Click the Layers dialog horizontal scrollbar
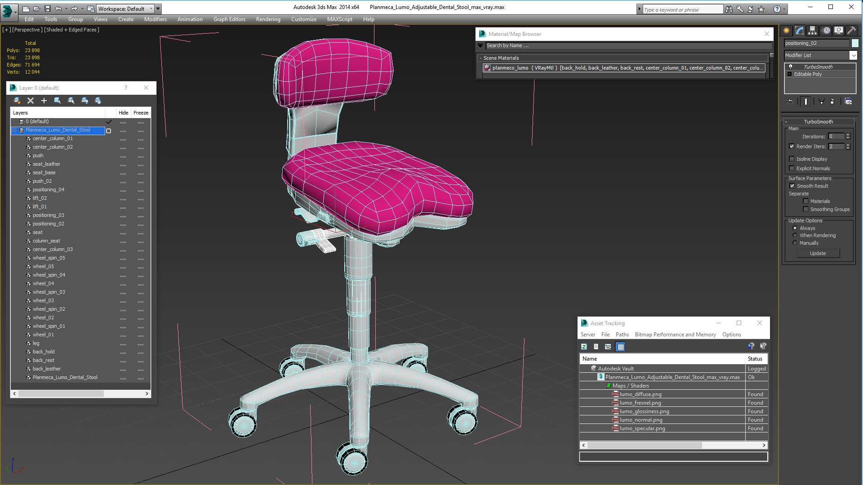This screenshot has width=863, height=485. coord(81,393)
